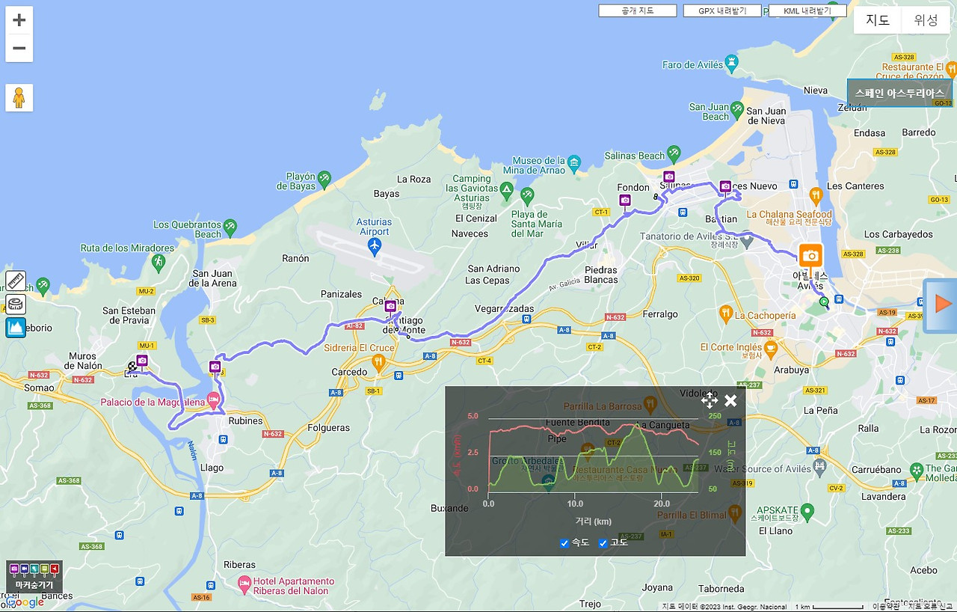Open the purple photo marker near Palacio de la Magdalena
Screen dimensions: 957x612
215,367
